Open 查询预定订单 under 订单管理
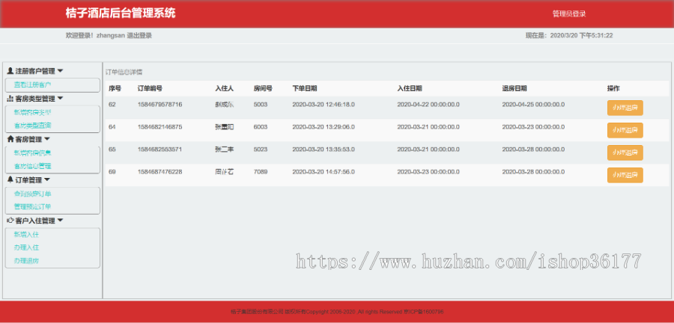674x323 pixels. (32, 194)
